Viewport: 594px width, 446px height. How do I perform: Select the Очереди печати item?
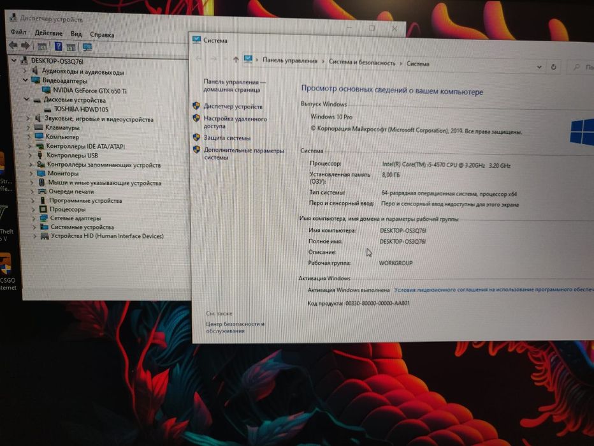(71, 191)
